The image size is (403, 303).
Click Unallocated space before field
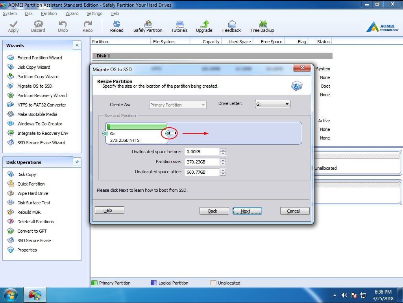click(202, 152)
